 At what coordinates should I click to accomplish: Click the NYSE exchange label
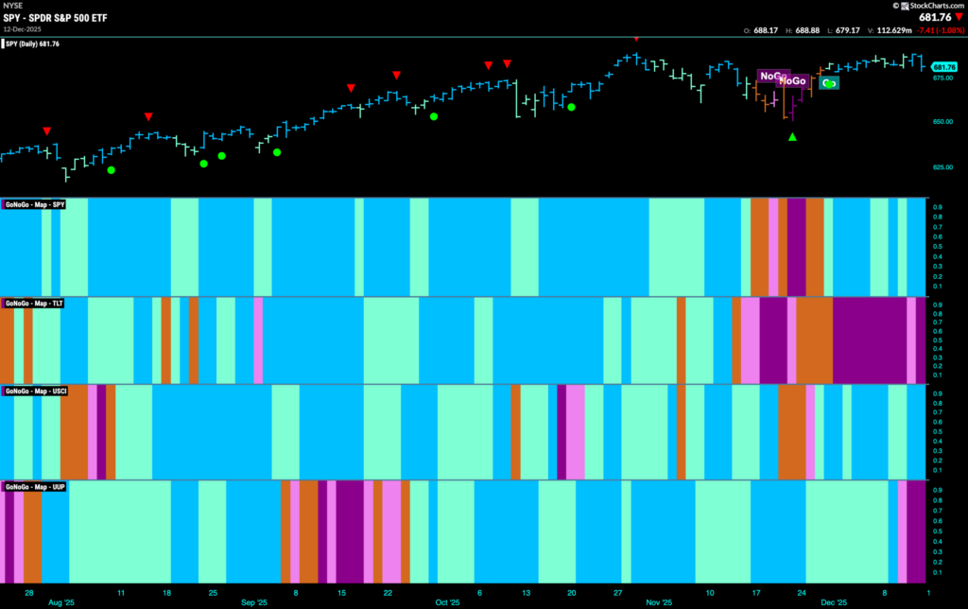coord(12,6)
